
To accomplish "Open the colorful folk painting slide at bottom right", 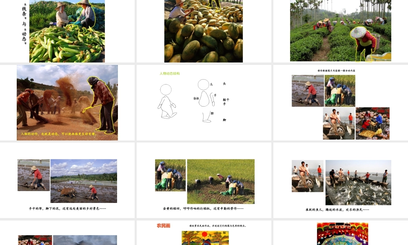I will (341, 233).
